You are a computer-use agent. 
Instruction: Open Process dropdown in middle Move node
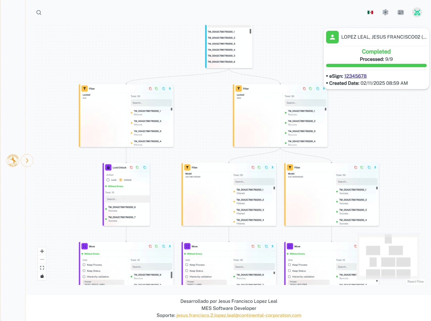tap(206, 283)
